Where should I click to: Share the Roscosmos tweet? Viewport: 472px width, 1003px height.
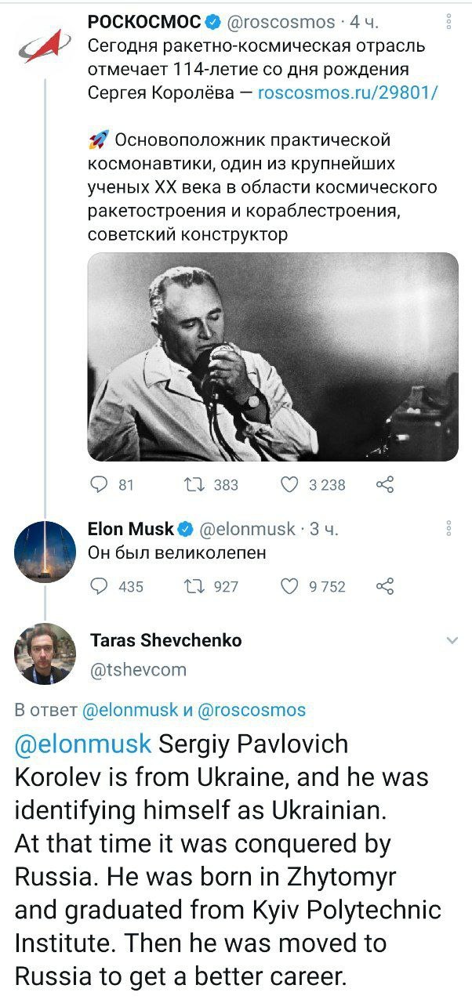coord(384,485)
